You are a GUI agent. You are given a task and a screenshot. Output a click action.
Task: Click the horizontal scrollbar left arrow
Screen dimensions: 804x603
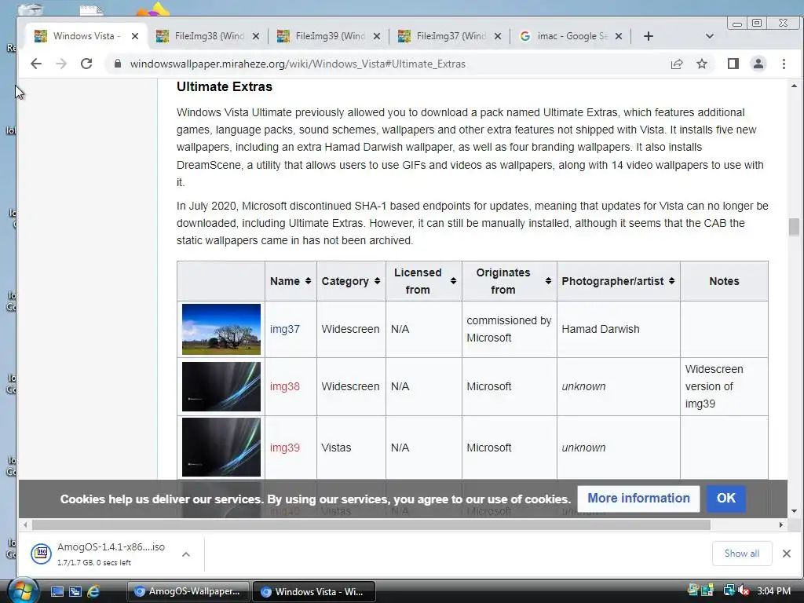[26, 525]
